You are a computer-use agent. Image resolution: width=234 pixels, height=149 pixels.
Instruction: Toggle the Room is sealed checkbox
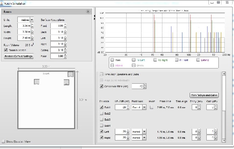pyautogui.click(x=6, y=50)
